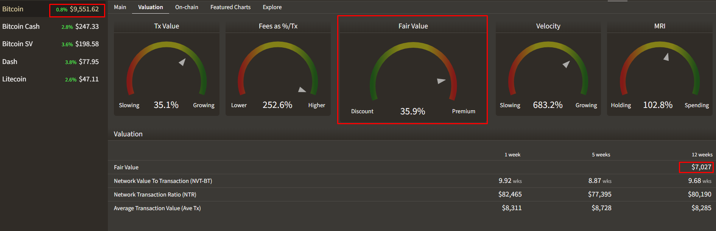
Task: Click the Average Transaction Value row
Action: coord(412,208)
